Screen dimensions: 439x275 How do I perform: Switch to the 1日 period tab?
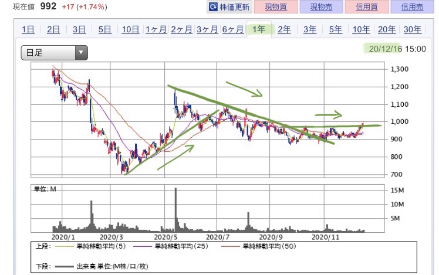pos(28,29)
